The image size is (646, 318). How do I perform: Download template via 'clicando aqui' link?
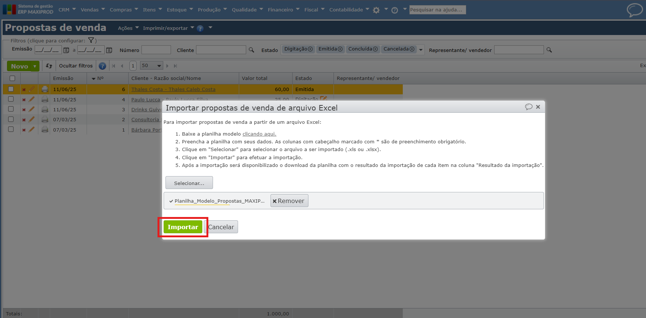click(x=259, y=134)
